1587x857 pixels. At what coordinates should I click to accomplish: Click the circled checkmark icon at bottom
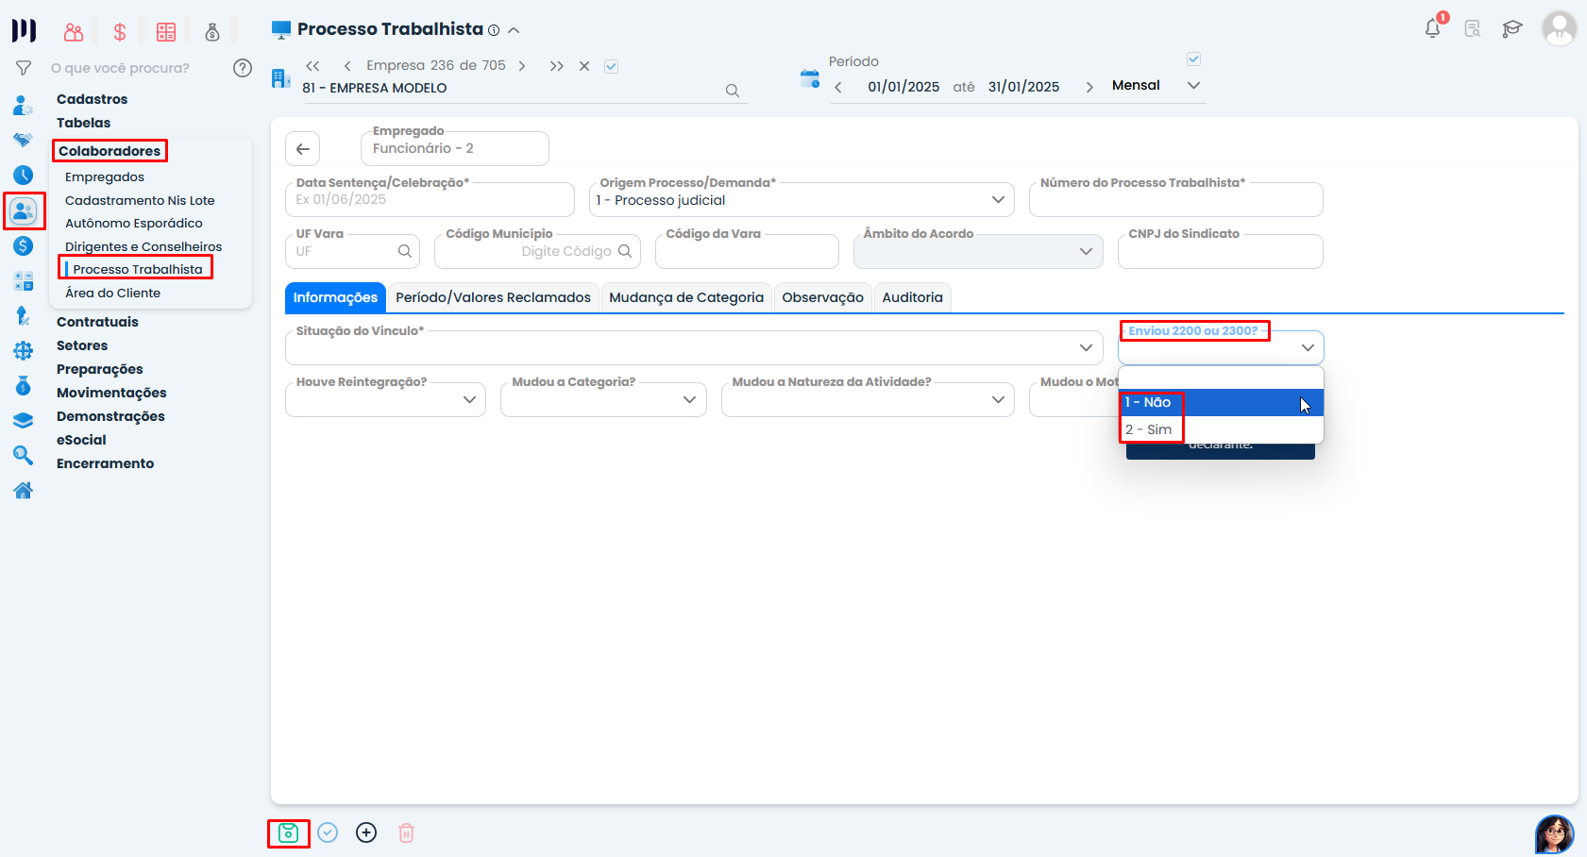click(328, 832)
